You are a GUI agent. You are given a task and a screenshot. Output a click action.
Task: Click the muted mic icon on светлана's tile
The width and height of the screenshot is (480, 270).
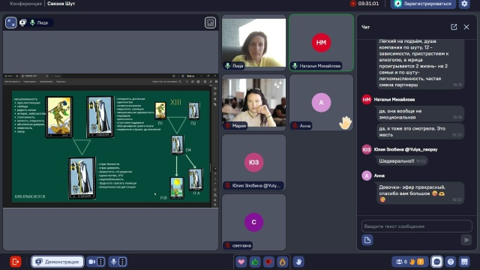pyautogui.click(x=228, y=245)
